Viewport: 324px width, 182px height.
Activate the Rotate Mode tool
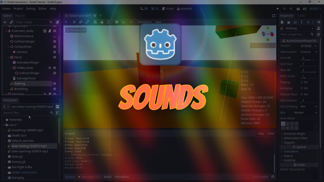(x=81, y=22)
